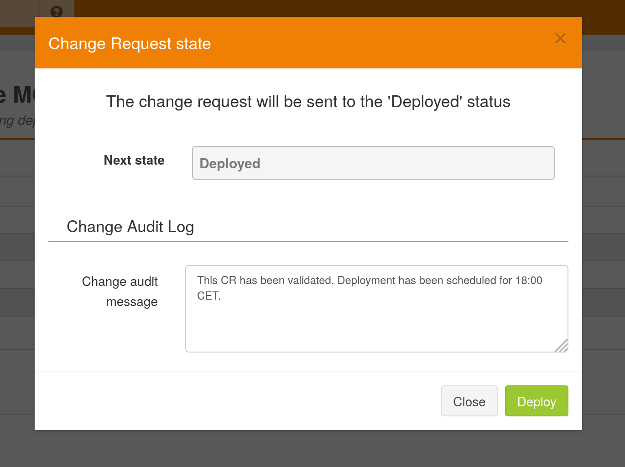
Task: Click the question mark help icon
Action: pyautogui.click(x=57, y=11)
